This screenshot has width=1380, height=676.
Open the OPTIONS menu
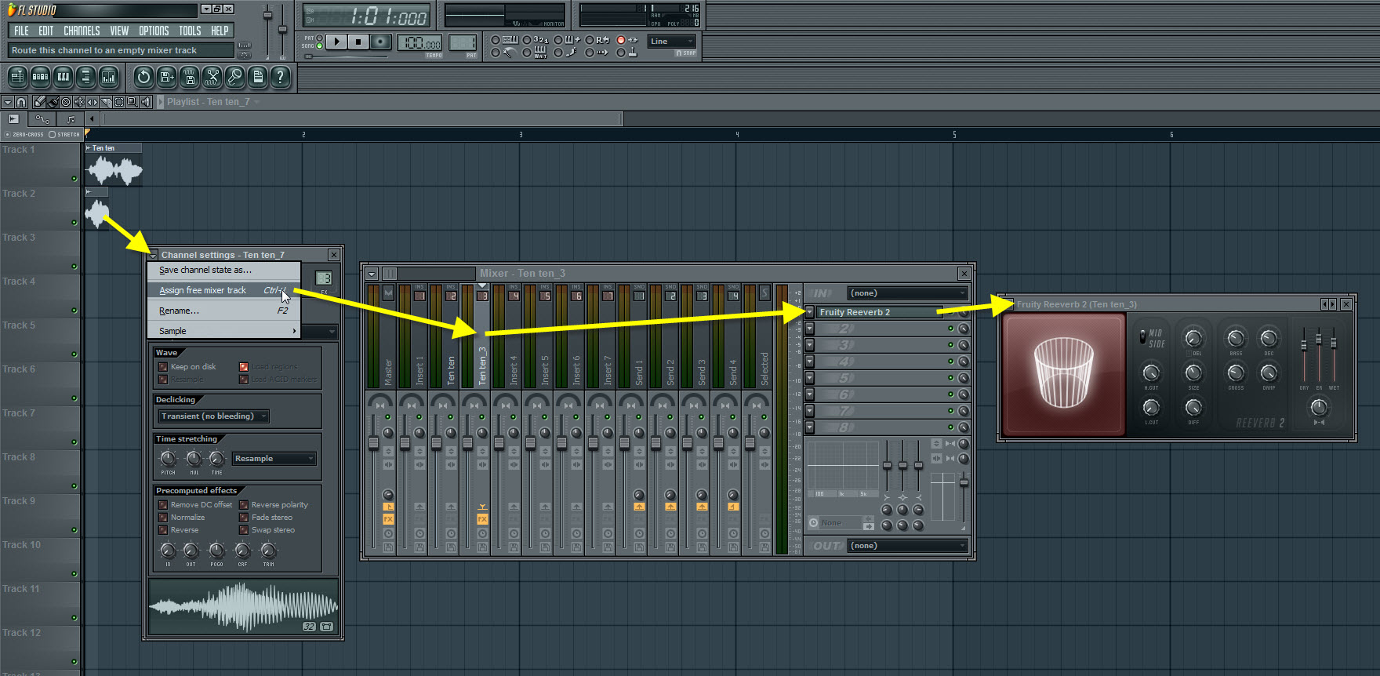[154, 31]
